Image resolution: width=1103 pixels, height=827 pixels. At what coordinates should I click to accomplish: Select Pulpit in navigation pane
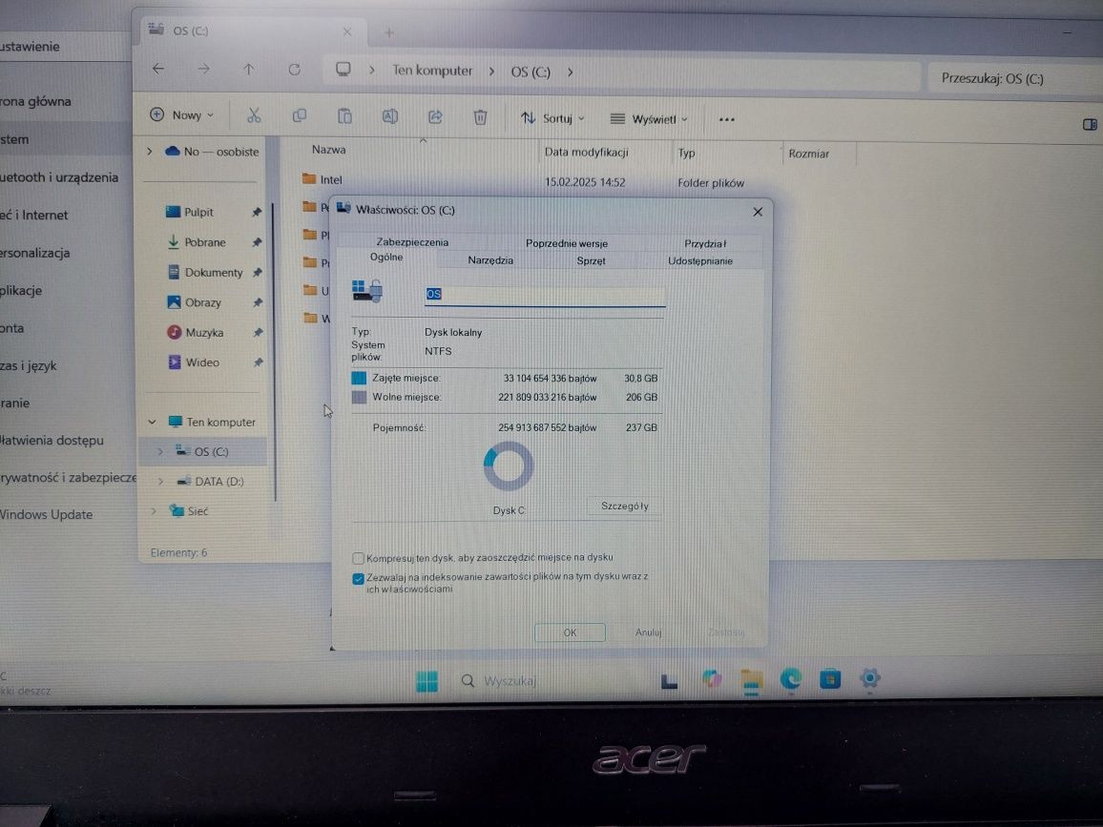coord(199,212)
